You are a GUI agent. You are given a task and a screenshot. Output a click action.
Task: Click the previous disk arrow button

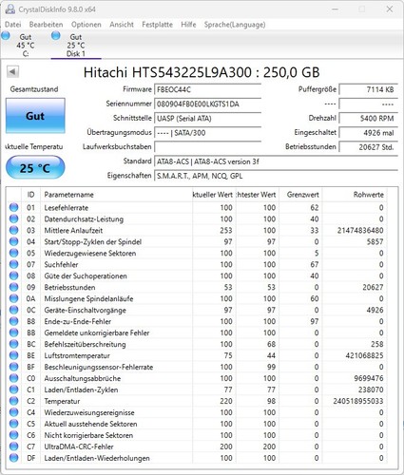[x=12, y=71]
